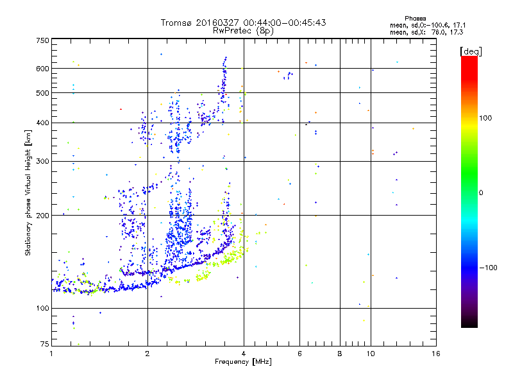
Task: Click the x-axis tick label '16'
Action: tap(436, 354)
